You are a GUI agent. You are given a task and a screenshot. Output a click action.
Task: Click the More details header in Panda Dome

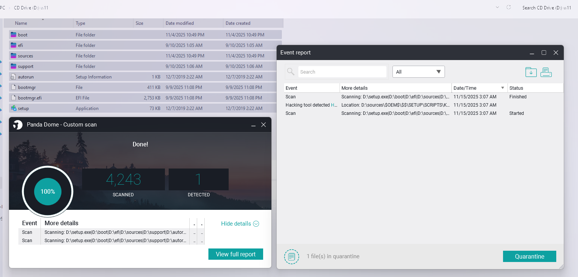click(x=61, y=223)
